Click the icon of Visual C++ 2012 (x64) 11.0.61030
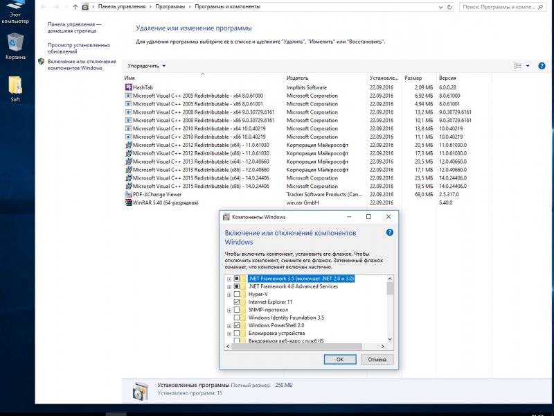The width and height of the screenshot is (554, 416). coord(129,145)
